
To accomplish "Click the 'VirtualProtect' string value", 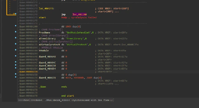I will 77,44.
